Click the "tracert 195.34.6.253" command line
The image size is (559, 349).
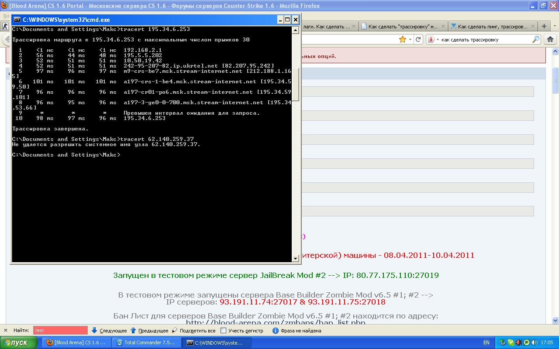pyautogui.click(x=155, y=29)
